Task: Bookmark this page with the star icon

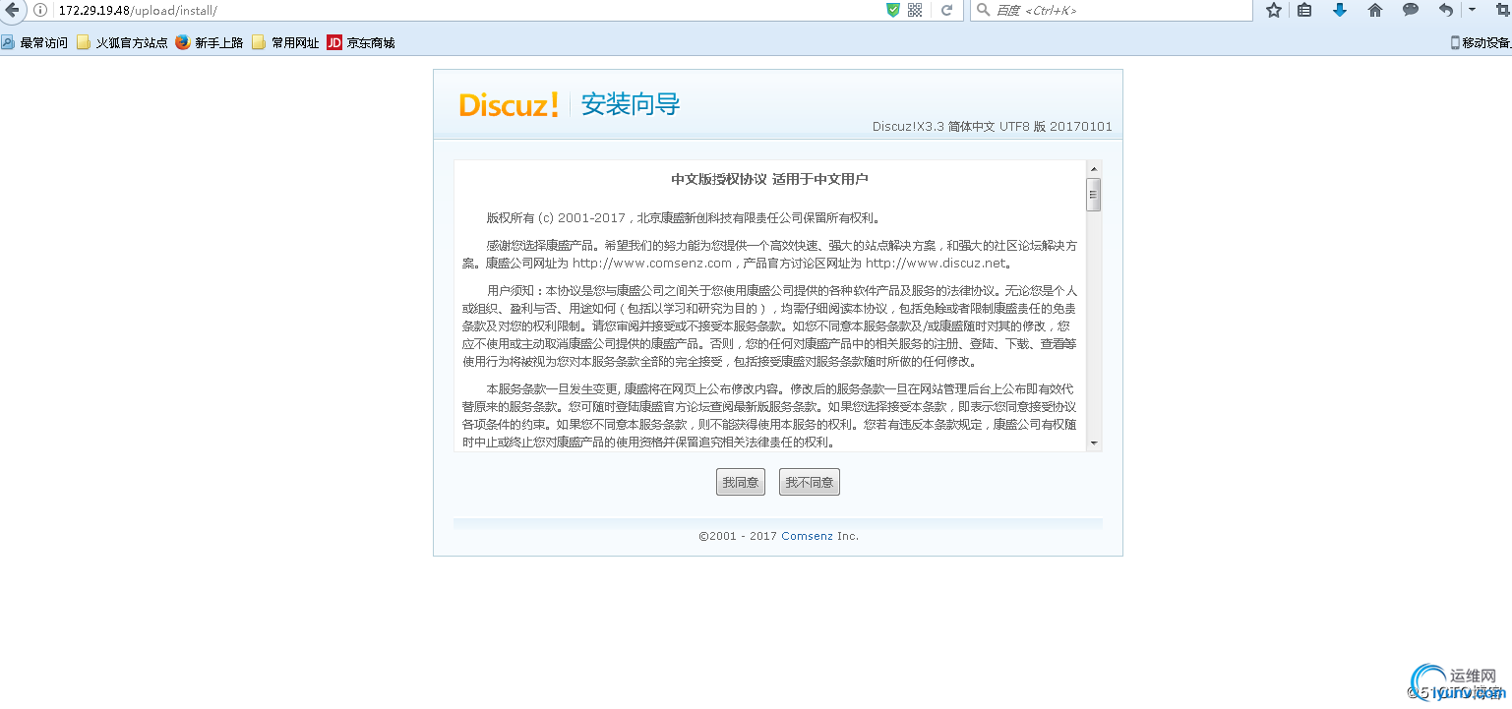Action: (x=1274, y=10)
